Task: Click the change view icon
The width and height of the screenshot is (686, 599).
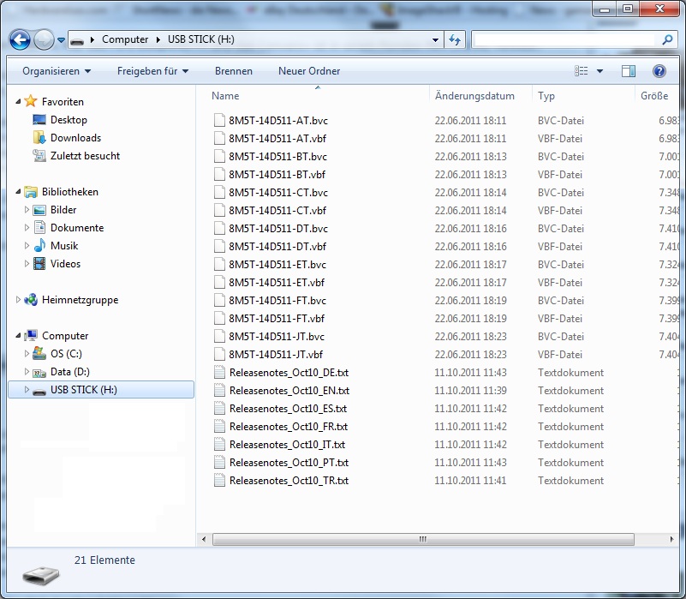Action: [582, 71]
